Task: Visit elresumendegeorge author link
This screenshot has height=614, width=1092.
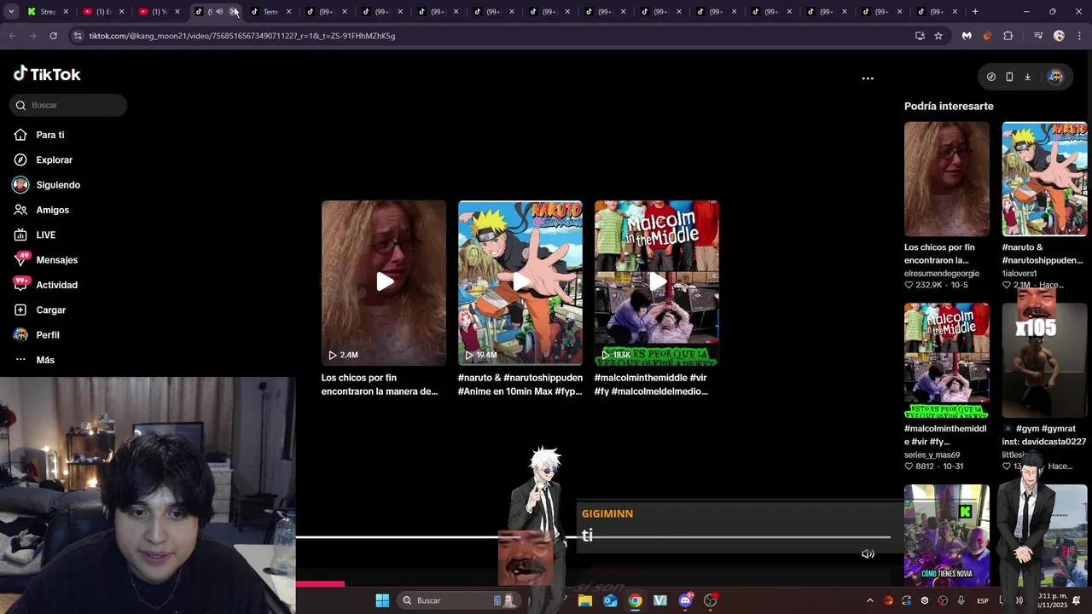Action: tap(942, 274)
